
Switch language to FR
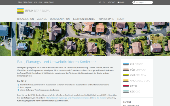coord(104,2)
